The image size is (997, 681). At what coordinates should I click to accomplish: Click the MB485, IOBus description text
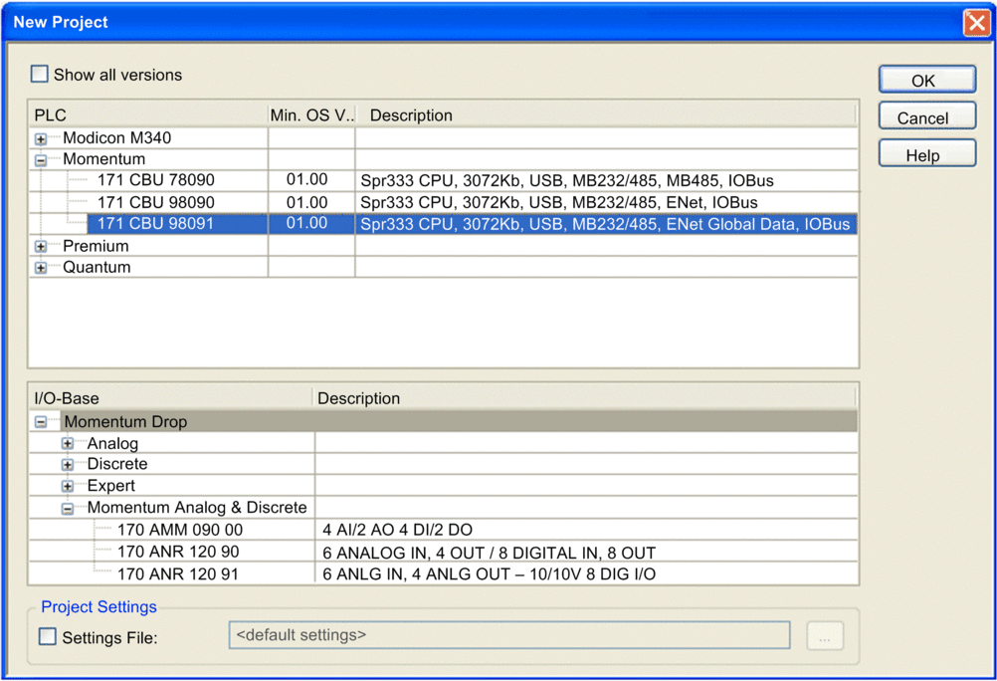point(567,181)
